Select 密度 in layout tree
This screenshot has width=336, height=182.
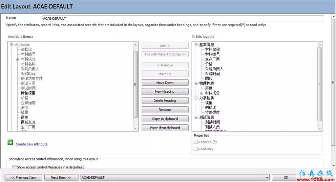(x=209, y=88)
